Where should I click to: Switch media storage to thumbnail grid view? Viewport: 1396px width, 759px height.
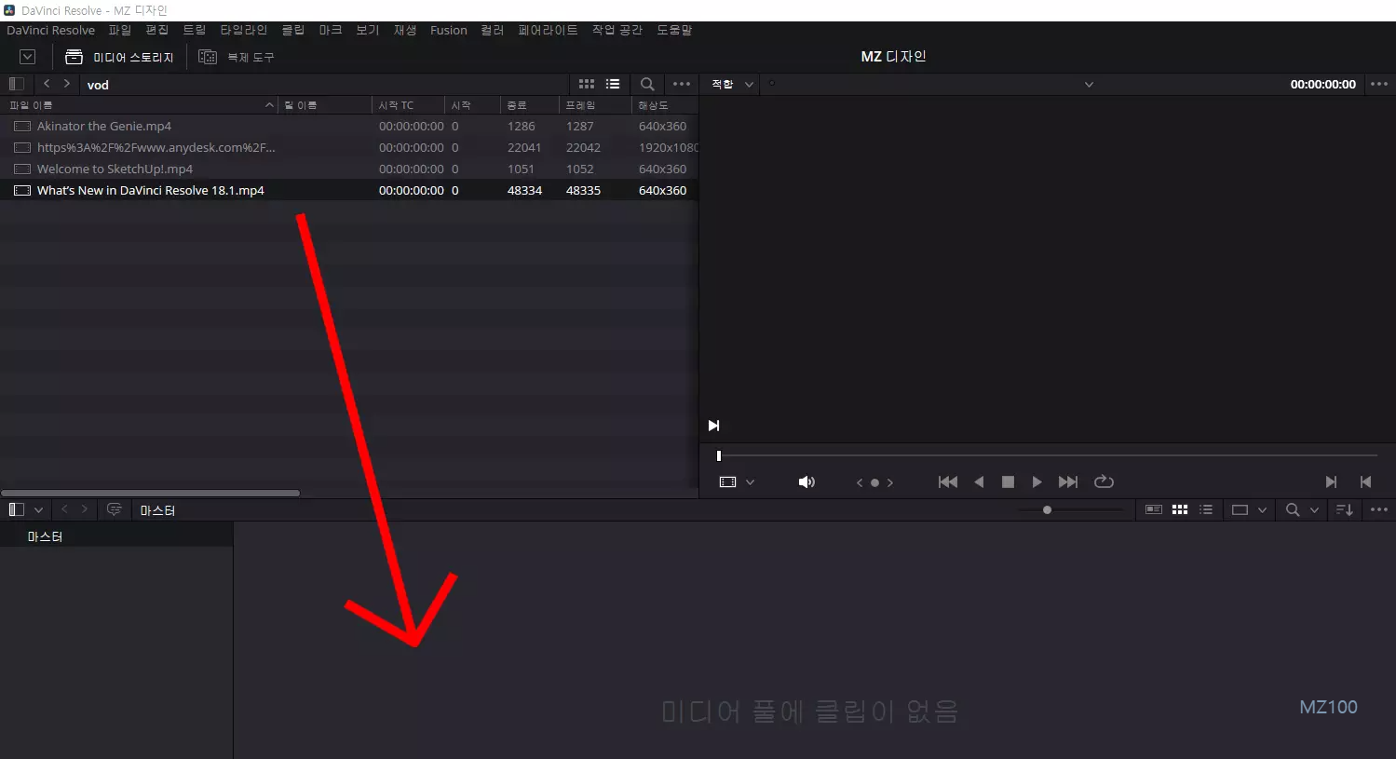(x=587, y=84)
